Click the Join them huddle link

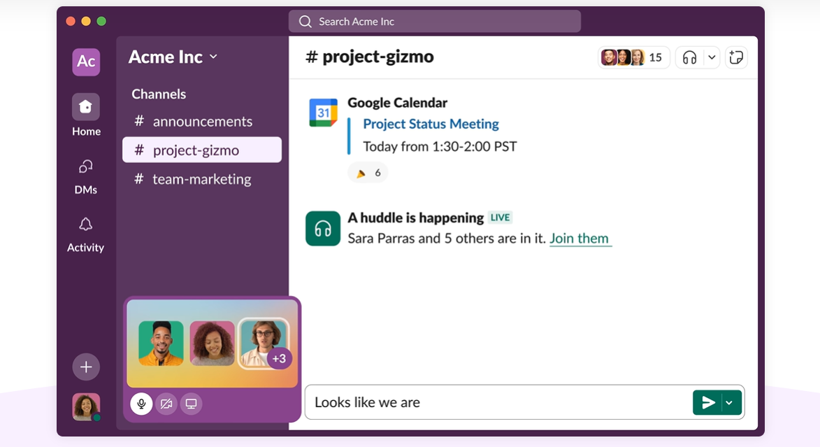580,239
